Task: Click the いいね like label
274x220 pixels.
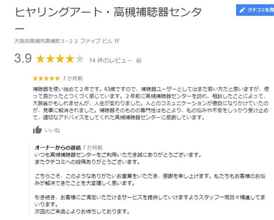Action: [52, 130]
